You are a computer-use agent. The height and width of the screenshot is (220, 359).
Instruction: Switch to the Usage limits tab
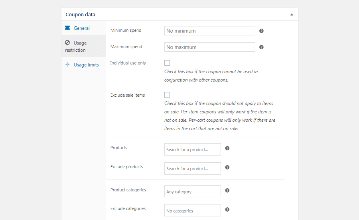(86, 65)
